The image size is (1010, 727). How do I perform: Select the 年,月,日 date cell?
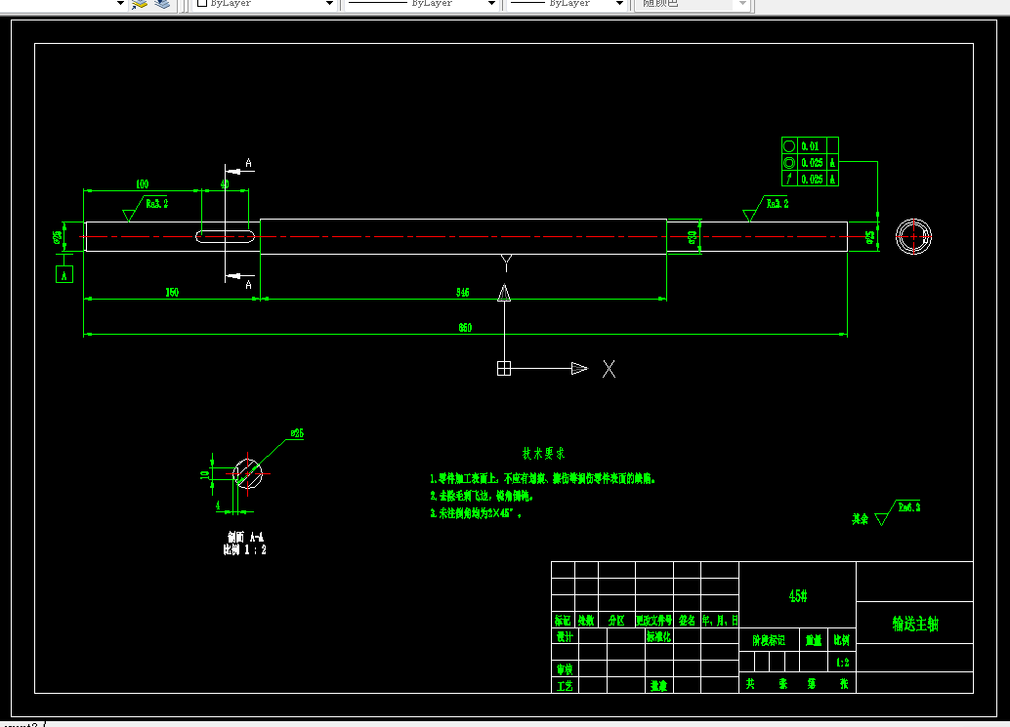[x=720, y=621]
